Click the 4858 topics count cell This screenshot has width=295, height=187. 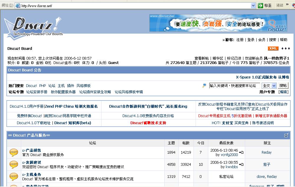(171, 164)
